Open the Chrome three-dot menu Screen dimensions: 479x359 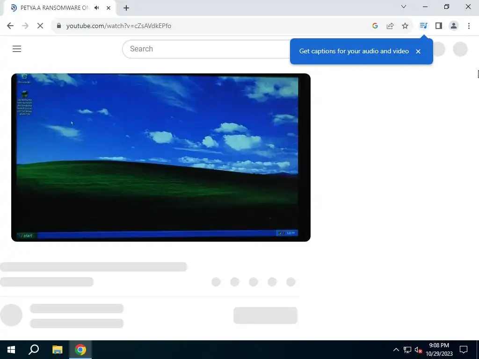pos(469,26)
